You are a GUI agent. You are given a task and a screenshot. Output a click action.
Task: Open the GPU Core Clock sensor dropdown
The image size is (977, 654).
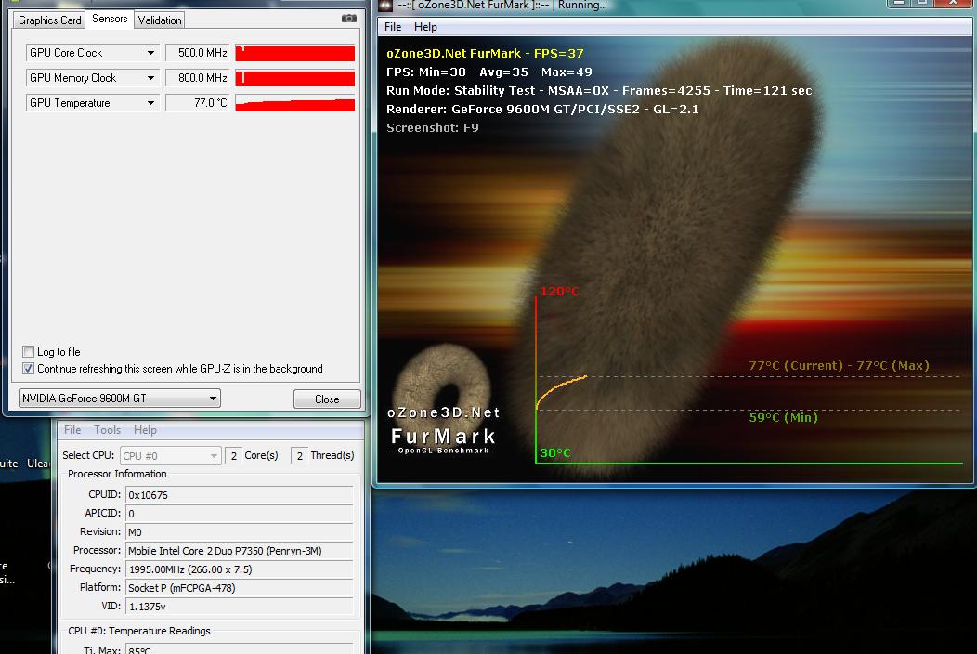[150, 53]
